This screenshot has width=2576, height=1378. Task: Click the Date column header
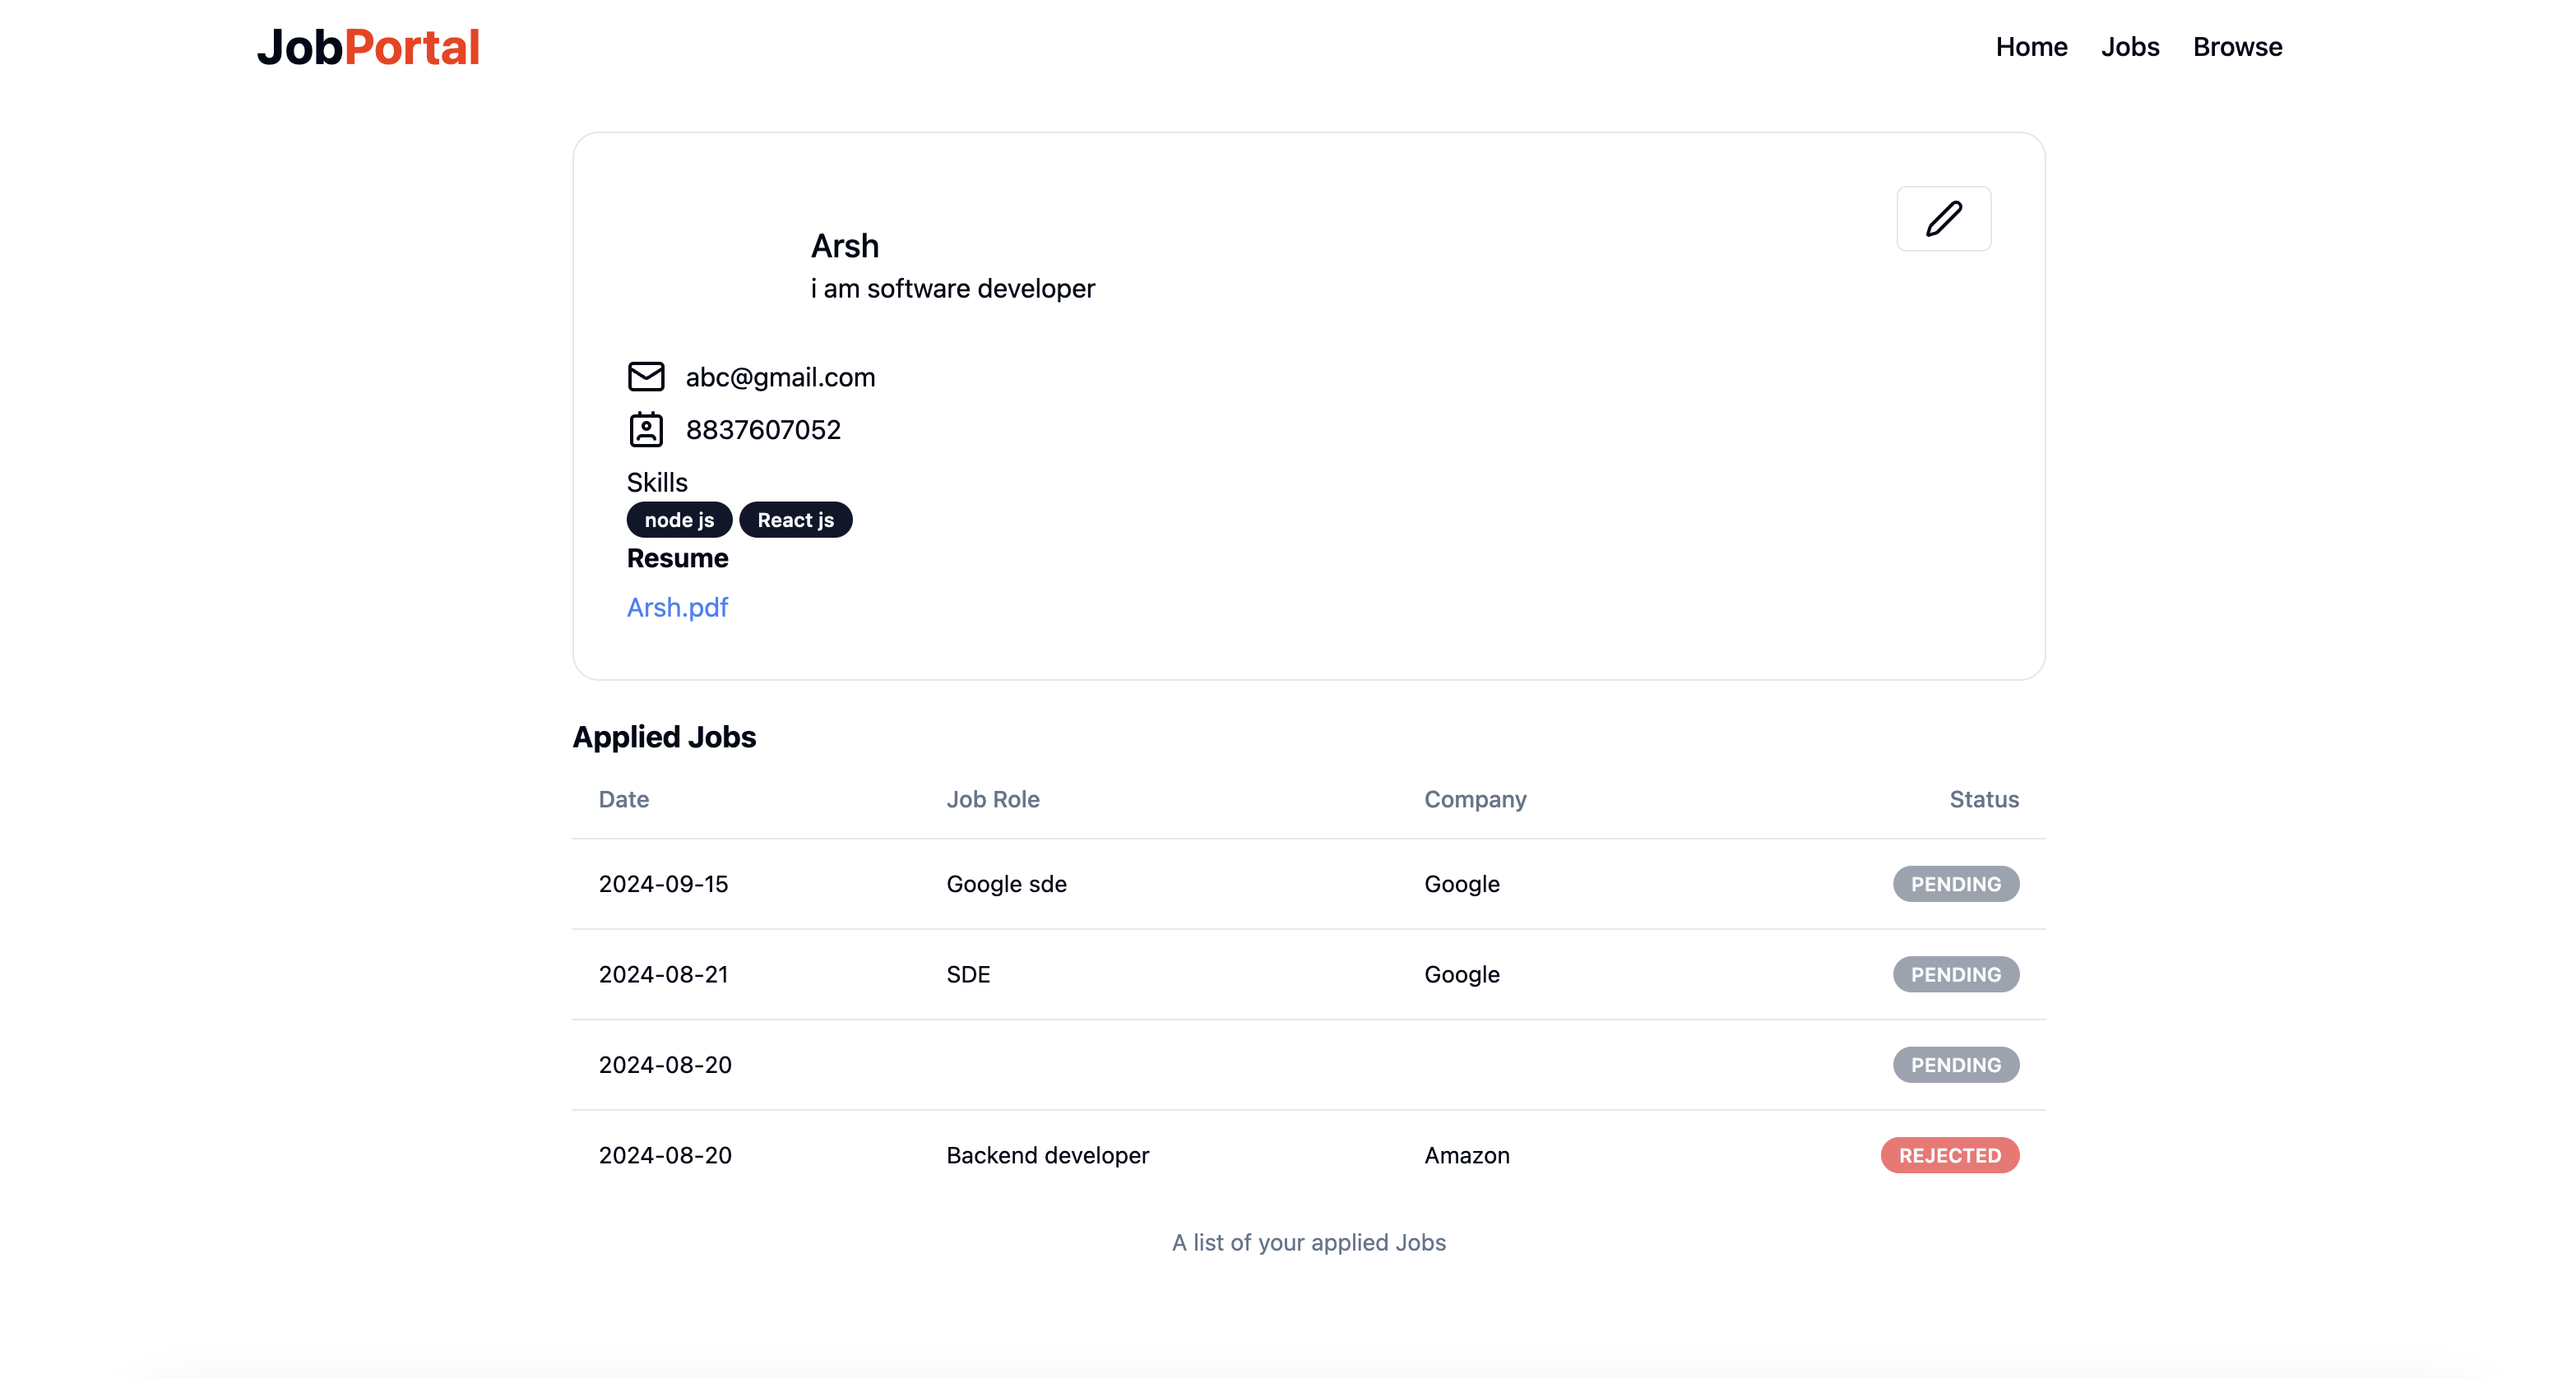[x=623, y=799]
